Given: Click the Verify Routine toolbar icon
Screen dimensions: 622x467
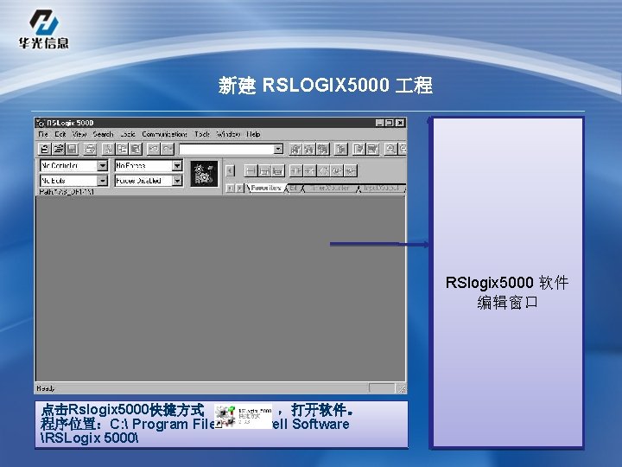Looking at the screenshot, I should tap(359, 149).
